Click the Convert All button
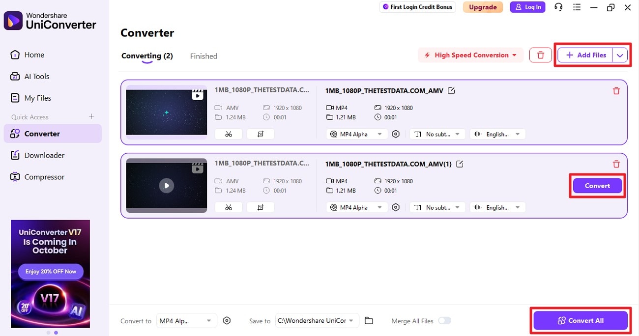Viewport: 639px width, 336px height. pyautogui.click(x=581, y=321)
